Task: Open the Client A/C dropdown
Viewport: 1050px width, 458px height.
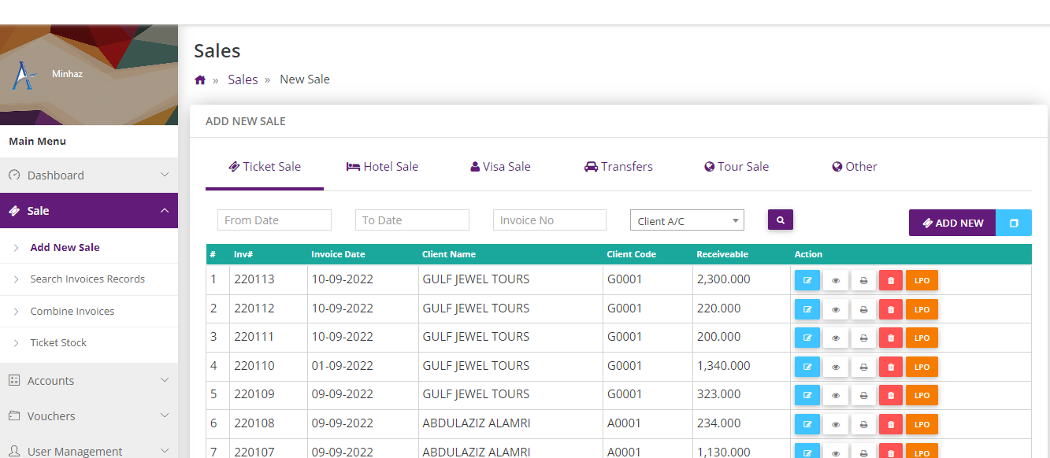Action: tap(687, 221)
